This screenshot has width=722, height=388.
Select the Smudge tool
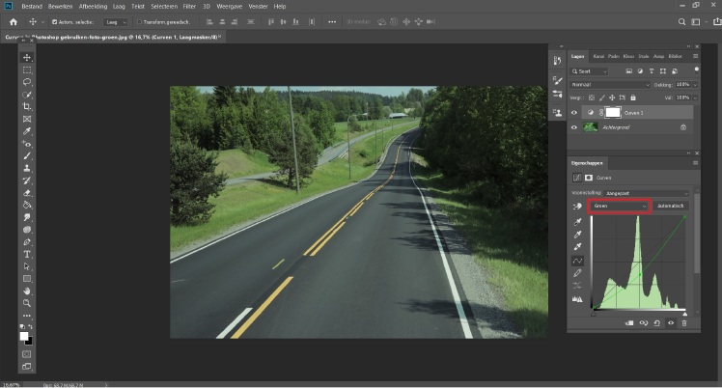pos(27,217)
